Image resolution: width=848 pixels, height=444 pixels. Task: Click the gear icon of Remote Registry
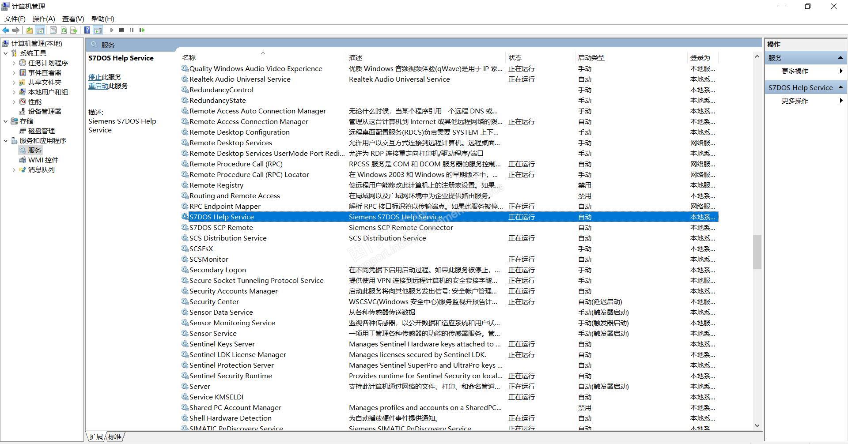click(x=185, y=185)
